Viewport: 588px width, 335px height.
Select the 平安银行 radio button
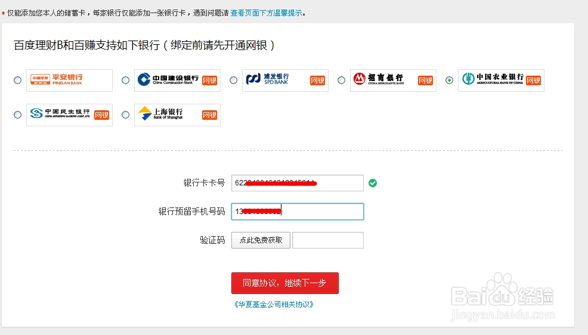click(18, 80)
